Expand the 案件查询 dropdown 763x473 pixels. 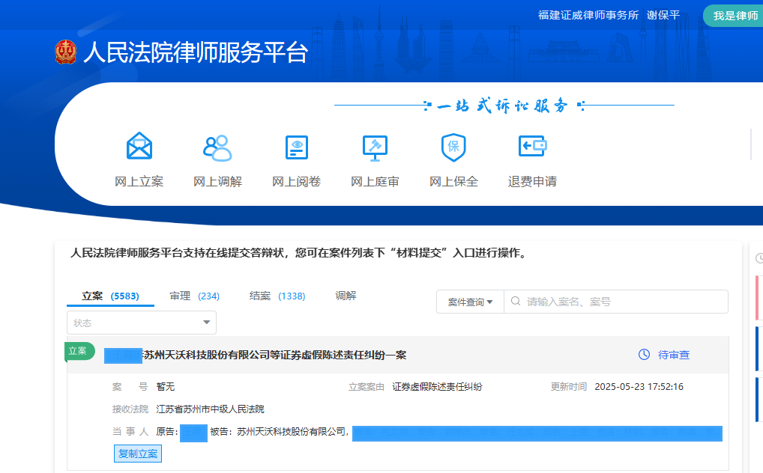(470, 302)
